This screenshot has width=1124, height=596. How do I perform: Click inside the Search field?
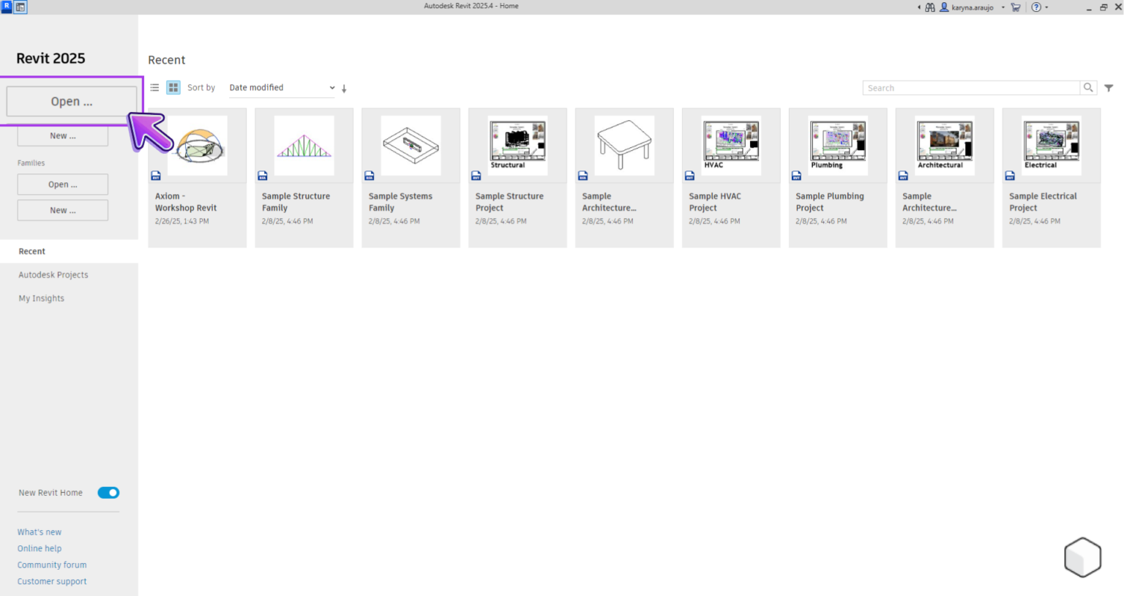[970, 88]
